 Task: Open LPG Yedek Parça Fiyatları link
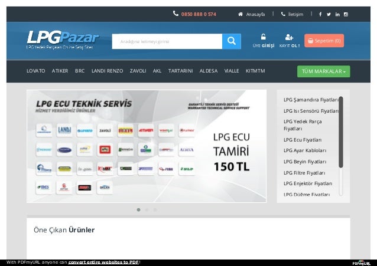[303, 125]
